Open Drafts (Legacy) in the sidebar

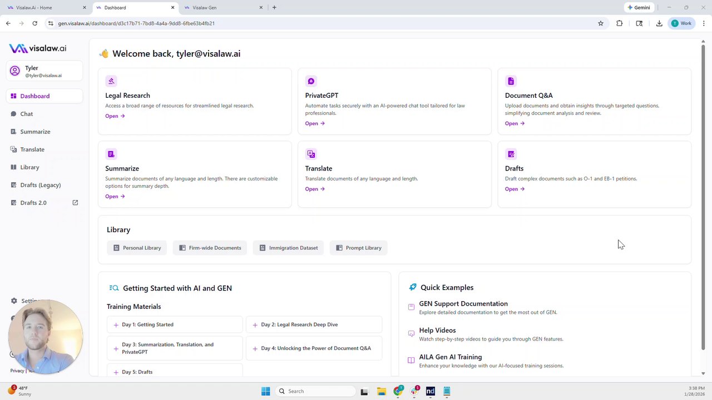point(44,185)
